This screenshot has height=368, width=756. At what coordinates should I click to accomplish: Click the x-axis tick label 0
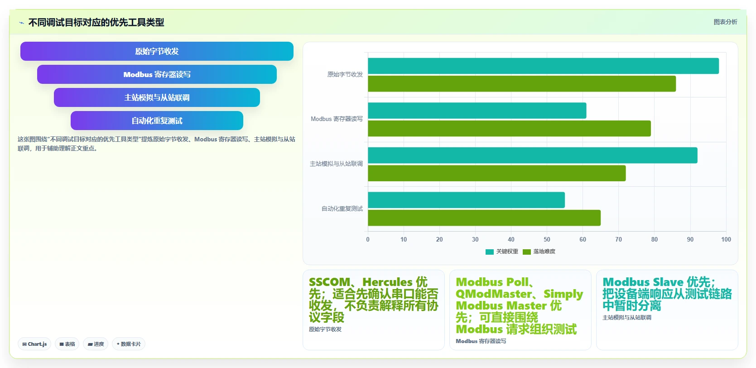click(x=368, y=239)
